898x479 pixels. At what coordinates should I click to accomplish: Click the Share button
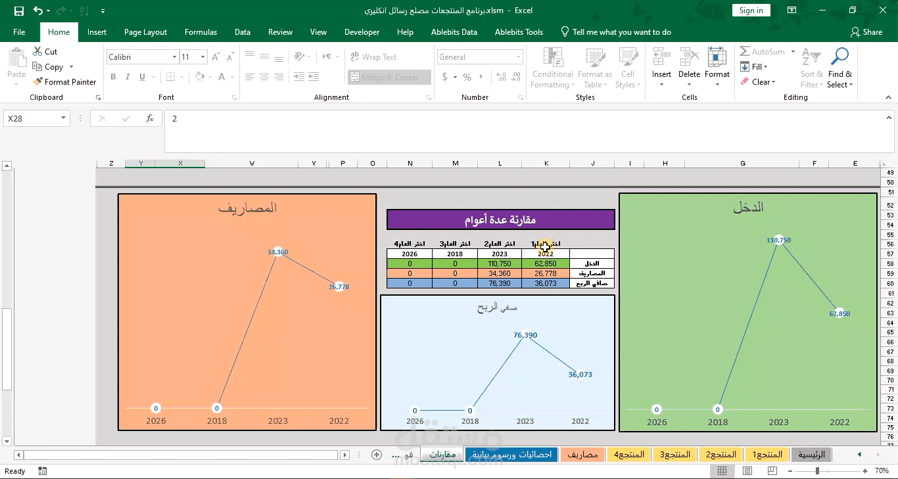pos(866,32)
